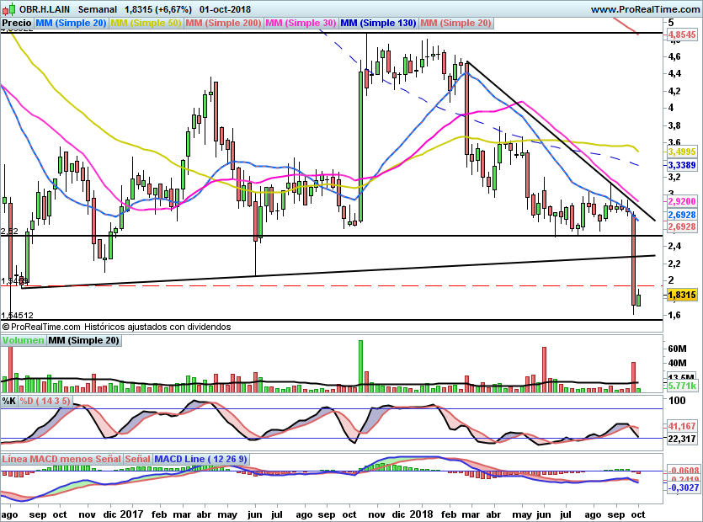
Task: Click the MM (Simple 130) legend label
Action: pos(378,23)
